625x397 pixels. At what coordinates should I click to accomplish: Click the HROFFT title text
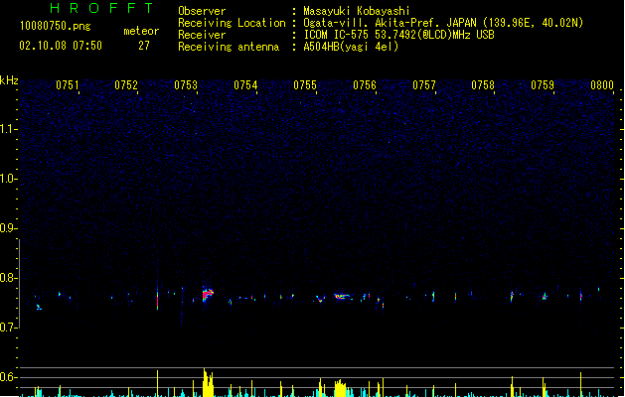pyautogui.click(x=101, y=8)
